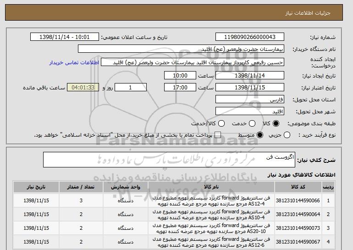Click delivery province field فارس
Image resolution: width=353 pixels, height=250 pixels.
tap(250, 100)
